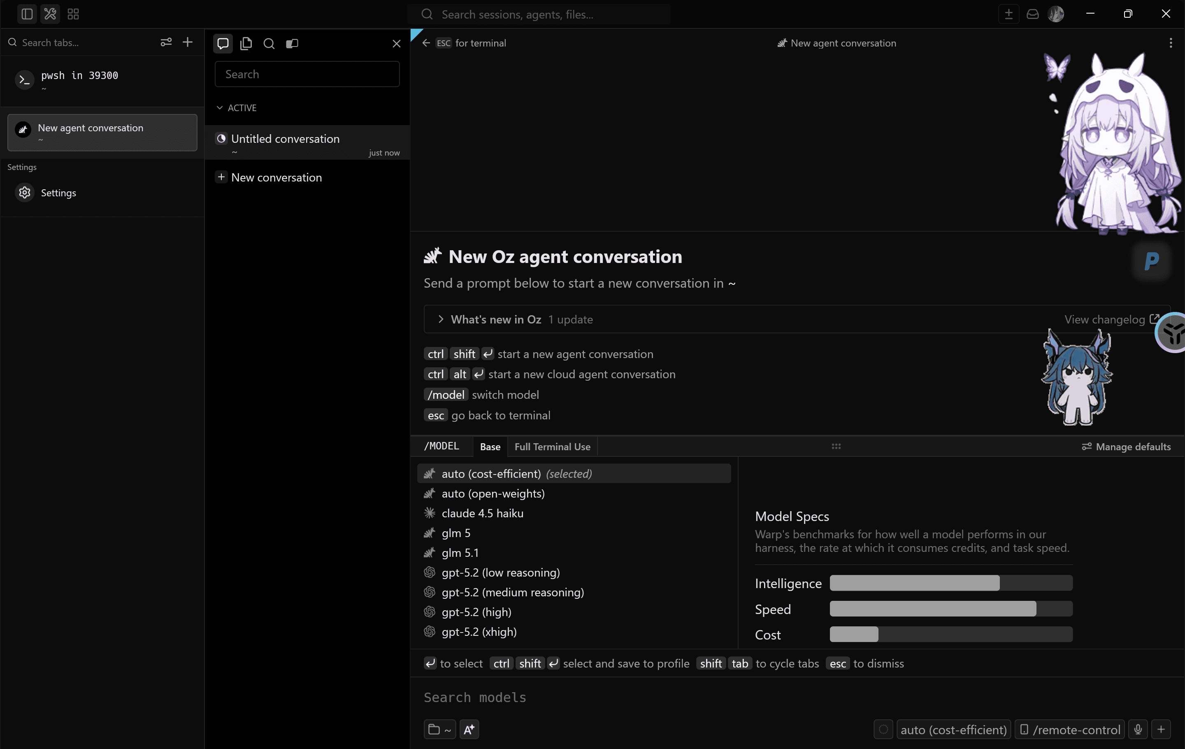Click the /remote-control button

coord(1069,729)
